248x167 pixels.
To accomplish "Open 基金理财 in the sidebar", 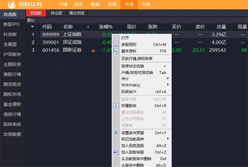I will [x=13, y=104].
